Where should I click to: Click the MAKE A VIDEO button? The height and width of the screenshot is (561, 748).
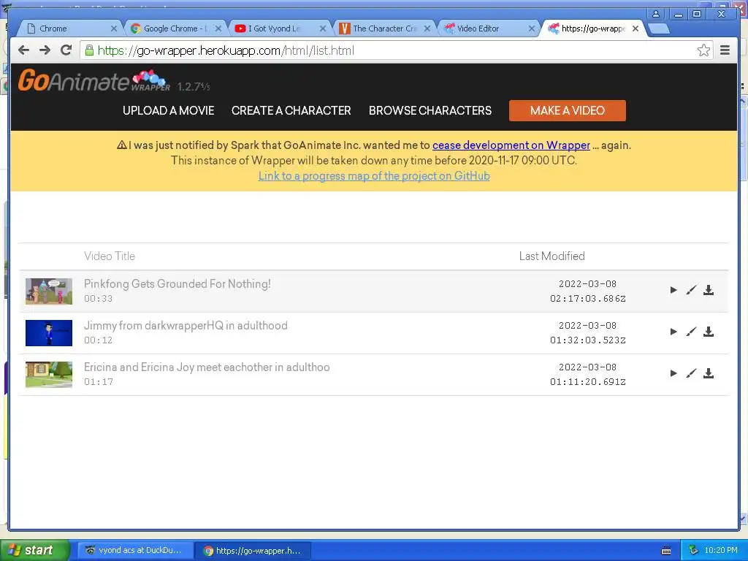[x=567, y=111]
